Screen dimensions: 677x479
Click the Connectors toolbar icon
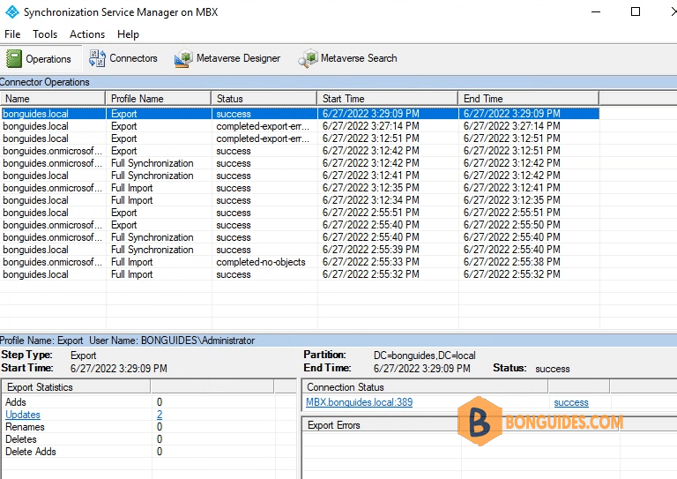coord(97,58)
